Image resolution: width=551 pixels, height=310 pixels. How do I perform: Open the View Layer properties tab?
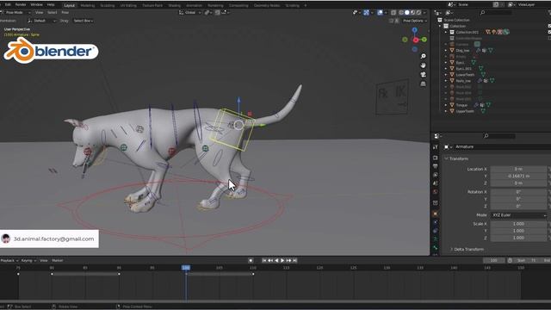pos(436,175)
